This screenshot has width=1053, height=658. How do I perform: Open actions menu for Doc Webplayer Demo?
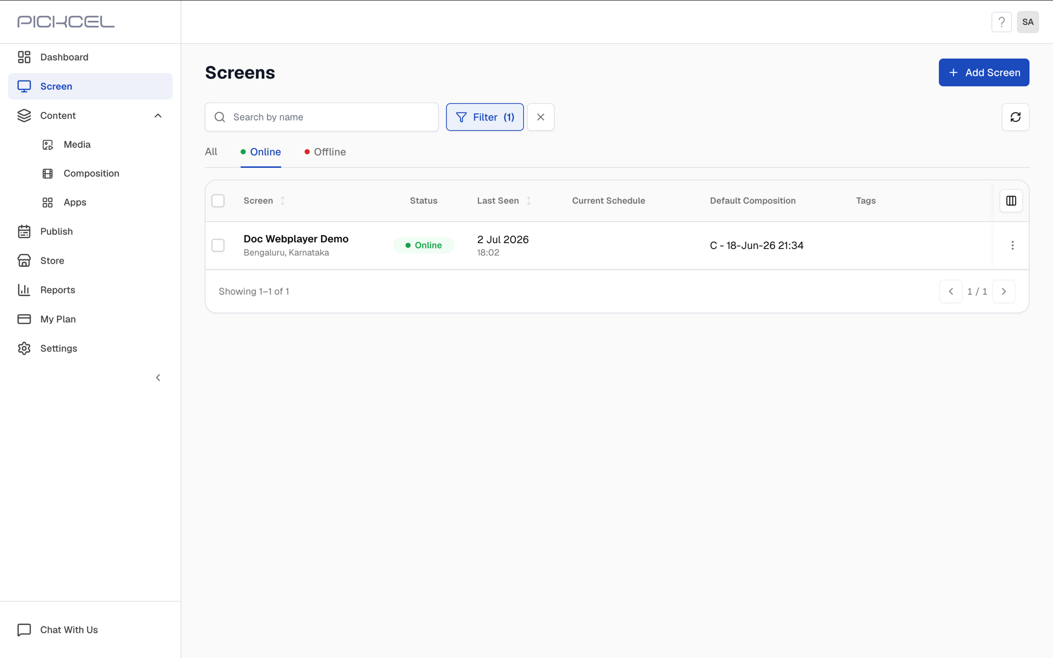coord(1012,245)
